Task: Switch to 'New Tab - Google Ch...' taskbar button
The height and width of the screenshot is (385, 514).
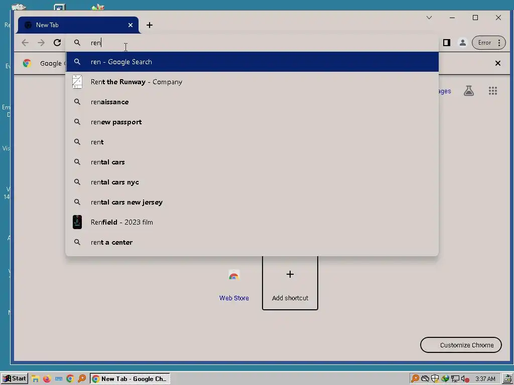Action: click(130, 379)
